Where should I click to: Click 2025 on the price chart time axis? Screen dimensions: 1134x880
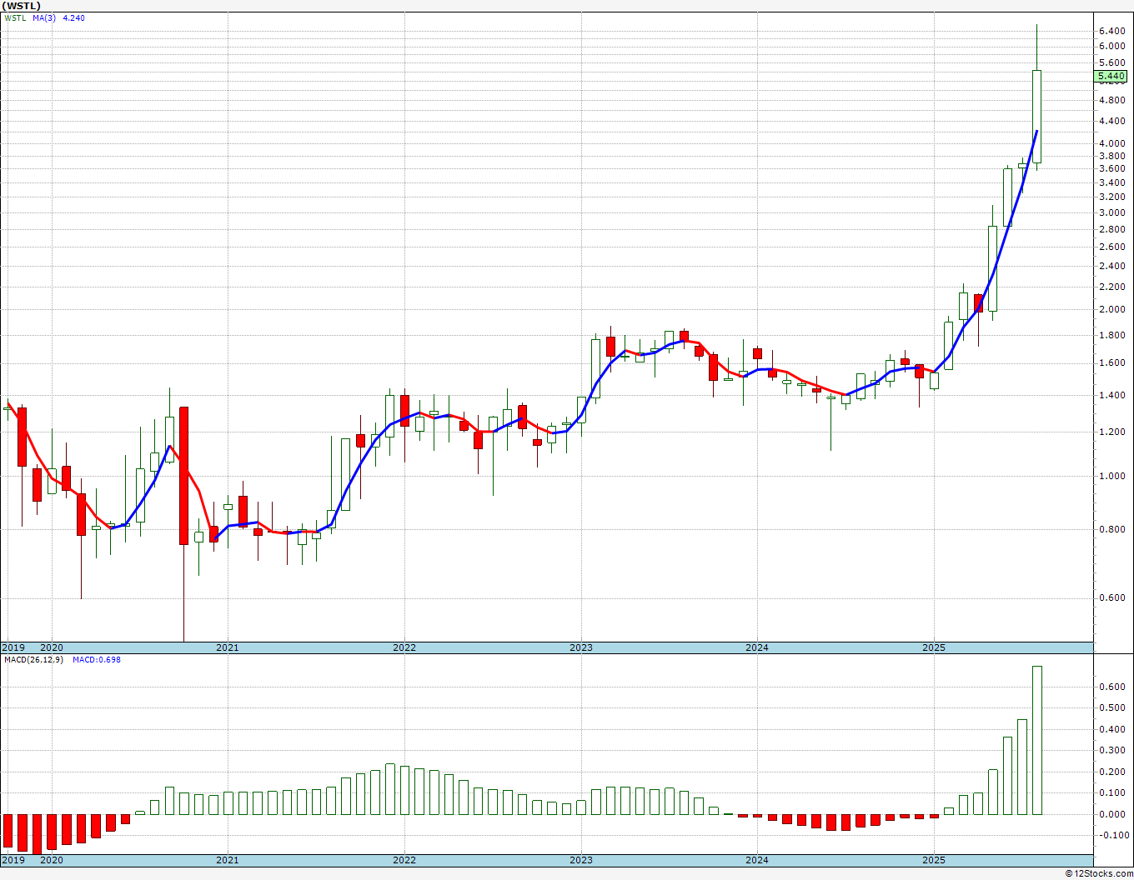point(934,647)
